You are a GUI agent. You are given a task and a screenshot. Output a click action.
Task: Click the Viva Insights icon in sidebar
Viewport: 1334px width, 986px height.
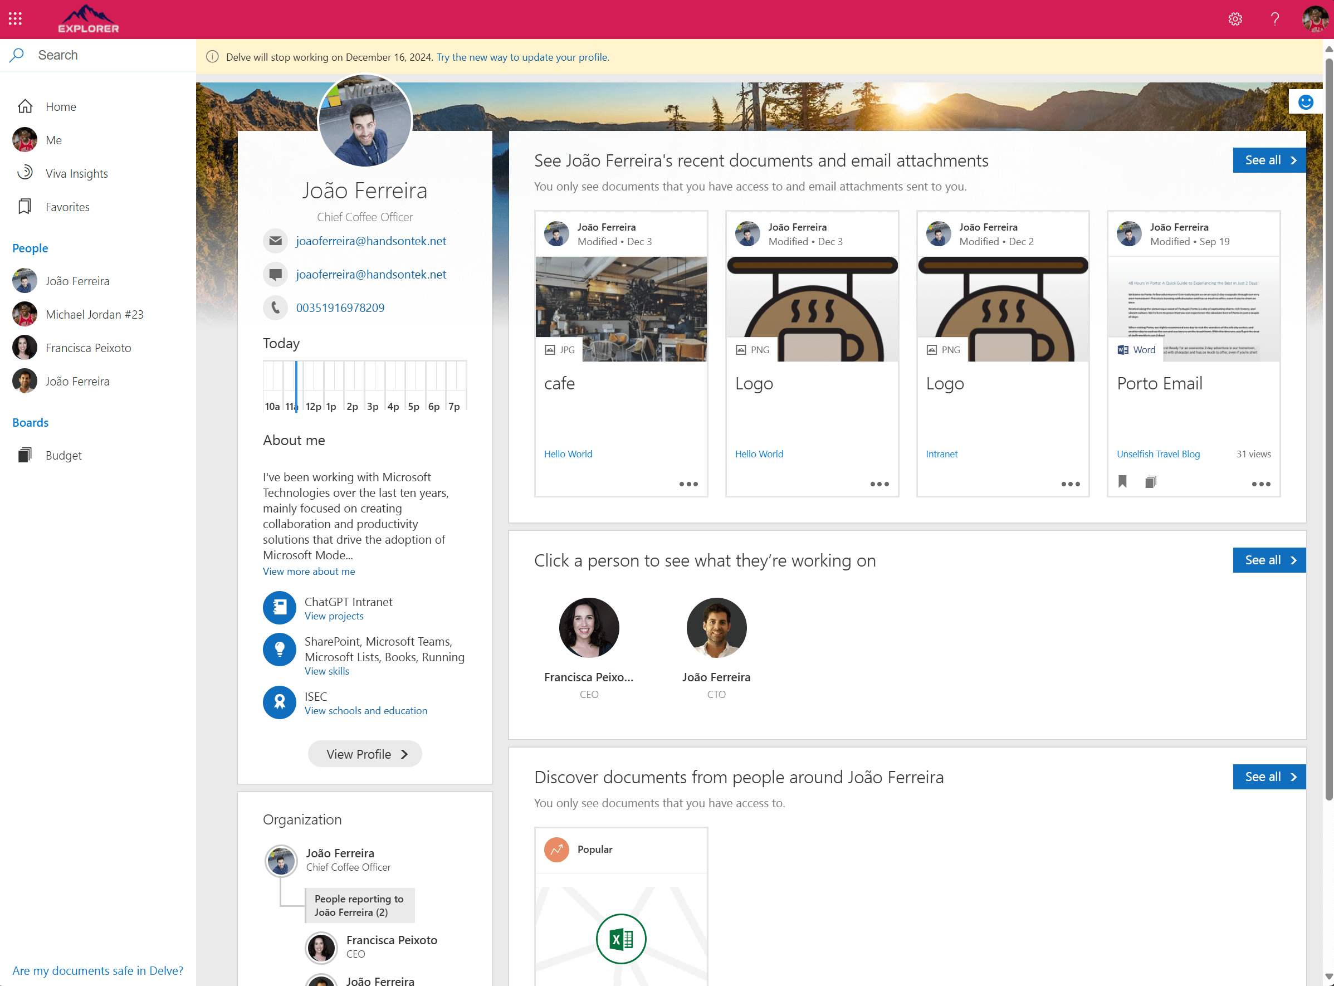click(x=25, y=173)
